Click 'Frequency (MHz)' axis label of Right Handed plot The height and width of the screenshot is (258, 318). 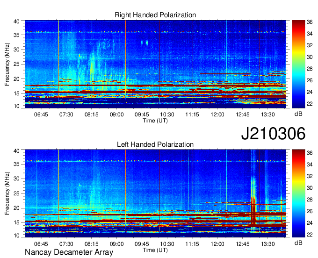[7, 64]
